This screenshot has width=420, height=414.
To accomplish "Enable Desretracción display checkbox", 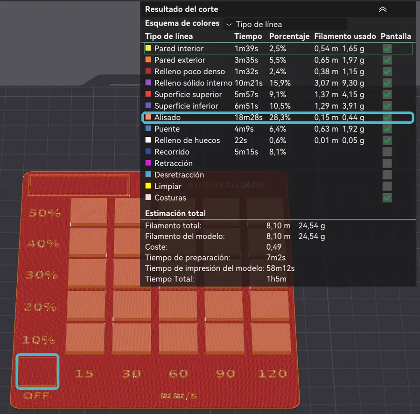I will click(x=387, y=175).
